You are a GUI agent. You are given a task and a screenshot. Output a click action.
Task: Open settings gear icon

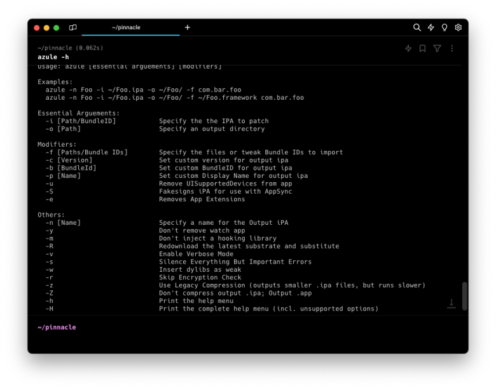point(458,27)
